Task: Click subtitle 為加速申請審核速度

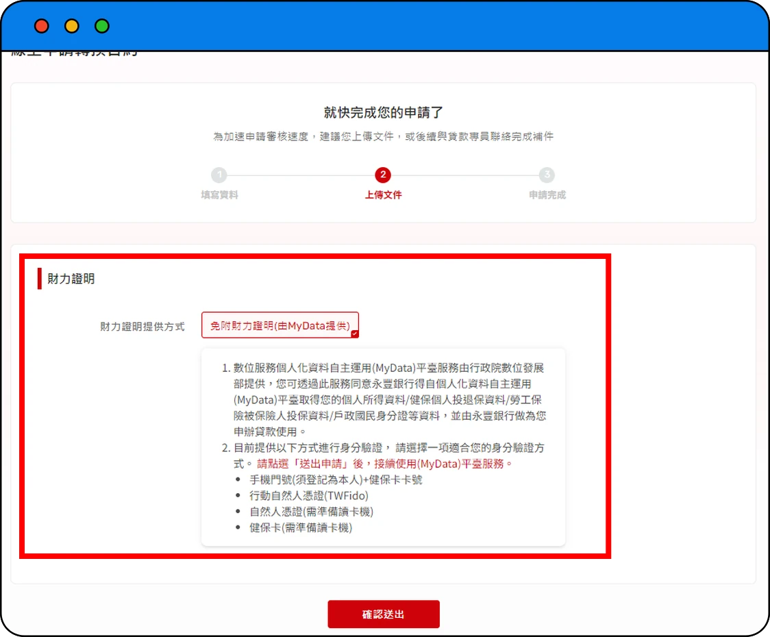Action: click(261, 136)
